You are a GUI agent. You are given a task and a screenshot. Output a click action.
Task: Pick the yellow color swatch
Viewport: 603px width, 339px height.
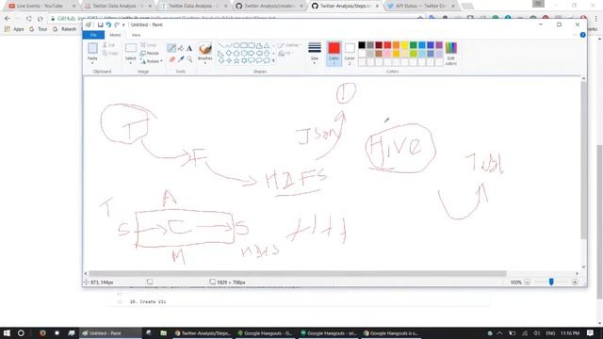click(404, 45)
